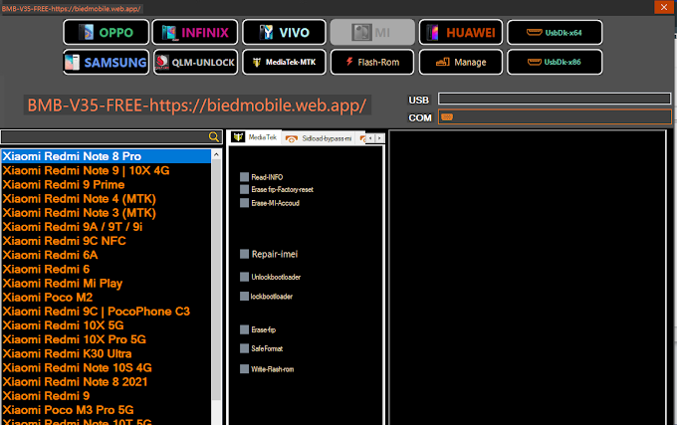Install the UsbDk-x64 driver
This screenshot has height=425, width=677.
tap(555, 33)
